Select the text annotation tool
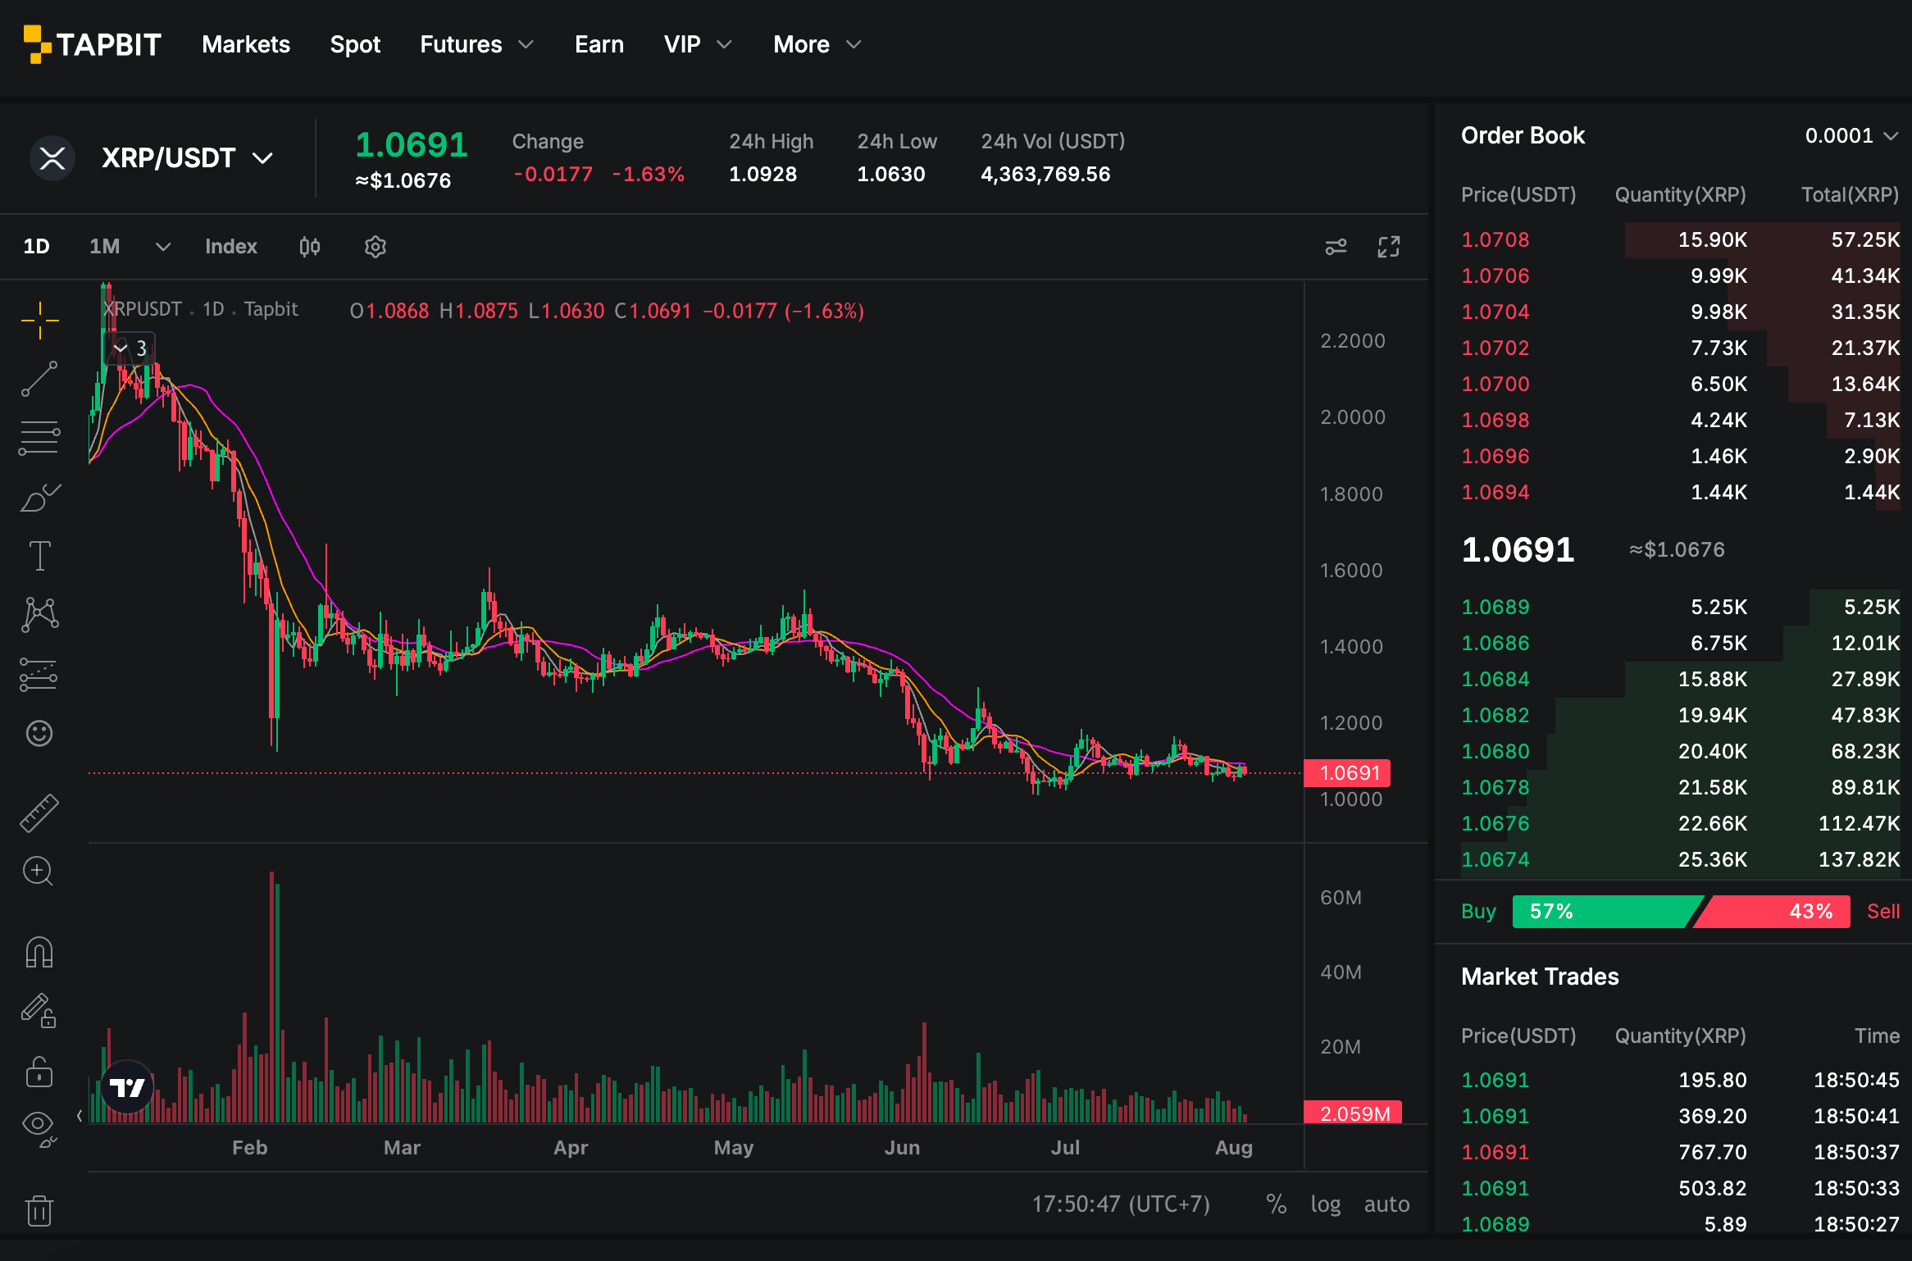The image size is (1912, 1261). pos(39,556)
